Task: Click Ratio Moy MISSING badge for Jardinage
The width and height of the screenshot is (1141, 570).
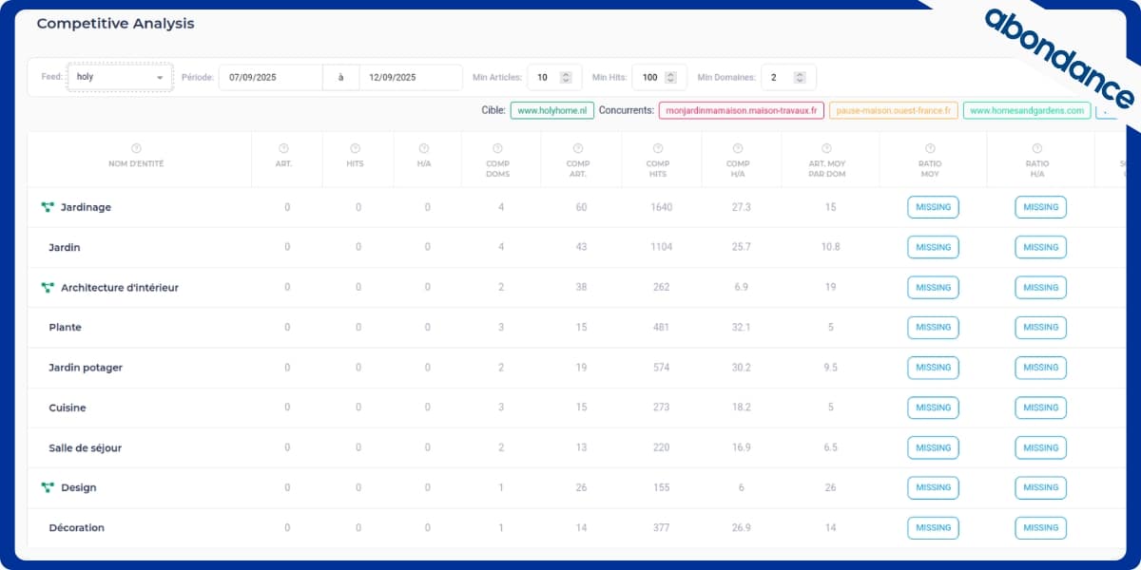Action: pos(933,207)
